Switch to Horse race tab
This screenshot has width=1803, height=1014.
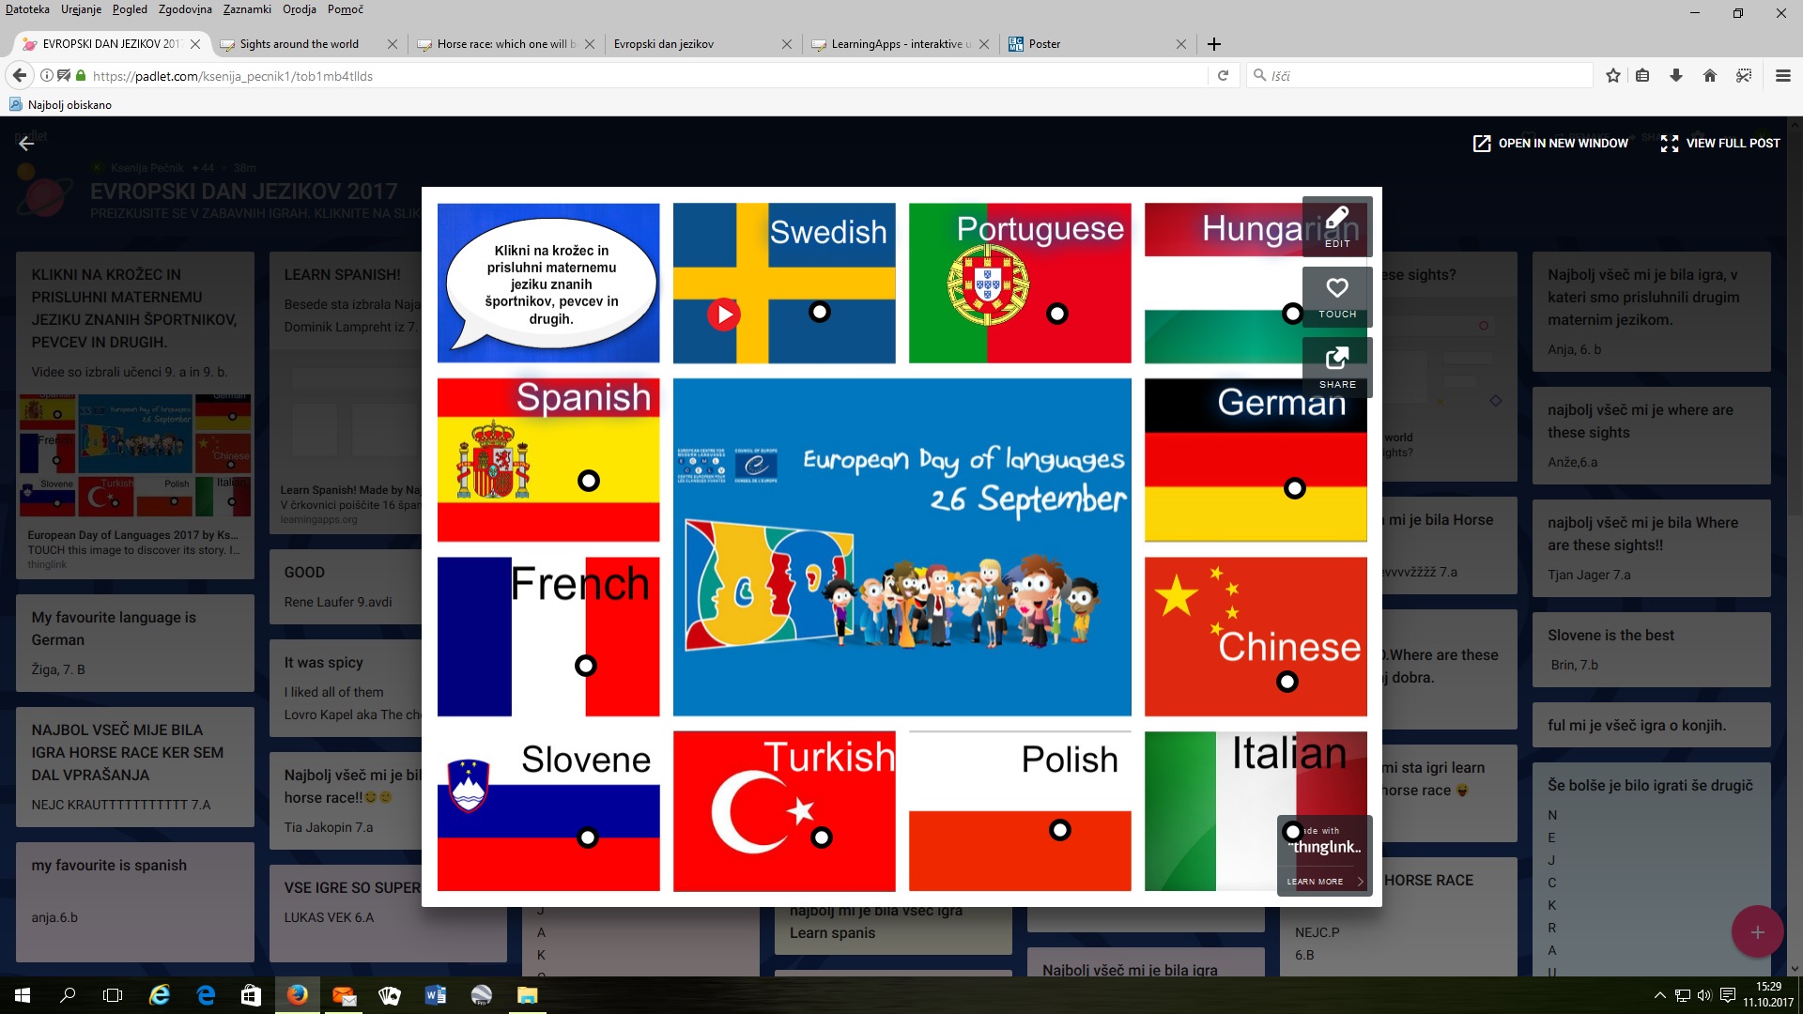coord(503,44)
